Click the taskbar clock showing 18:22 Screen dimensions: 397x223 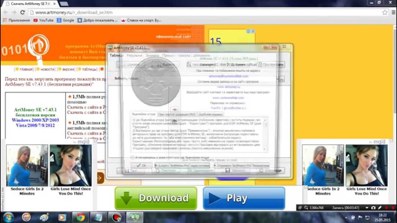tap(383, 217)
